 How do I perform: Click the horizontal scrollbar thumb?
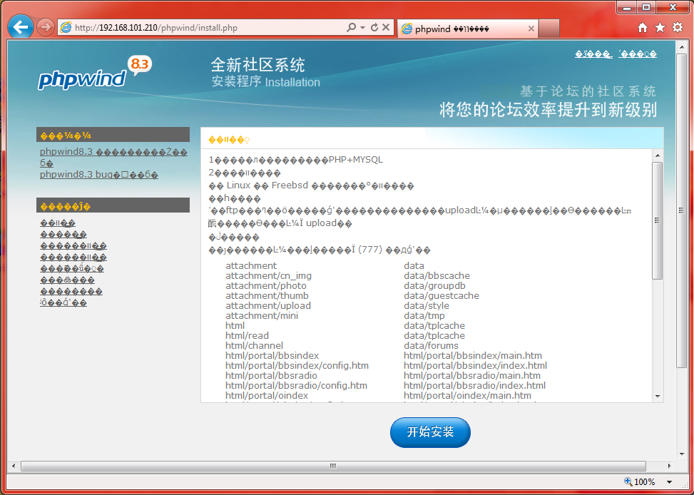point(333,466)
